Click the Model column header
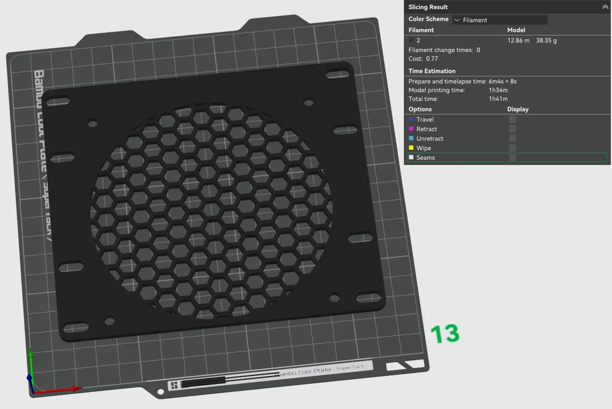The image size is (612, 409). click(x=516, y=30)
